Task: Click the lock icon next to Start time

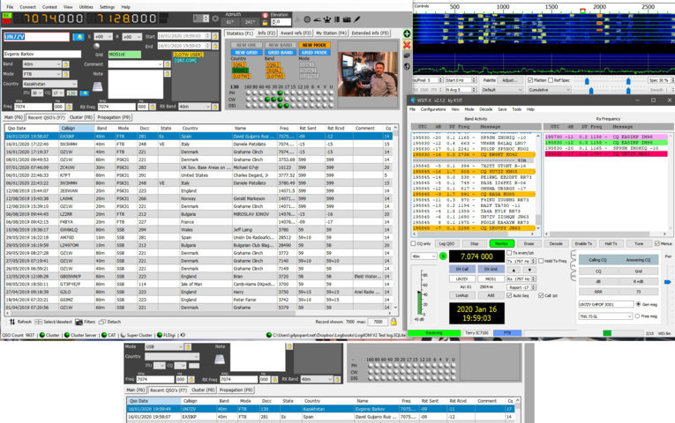Action: click(214, 36)
